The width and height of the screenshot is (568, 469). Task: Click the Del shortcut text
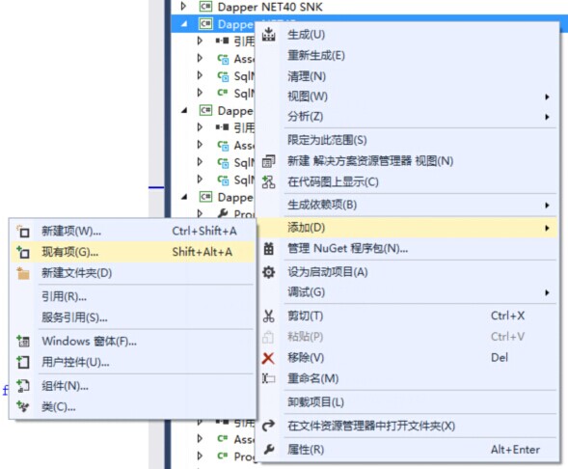(500, 358)
